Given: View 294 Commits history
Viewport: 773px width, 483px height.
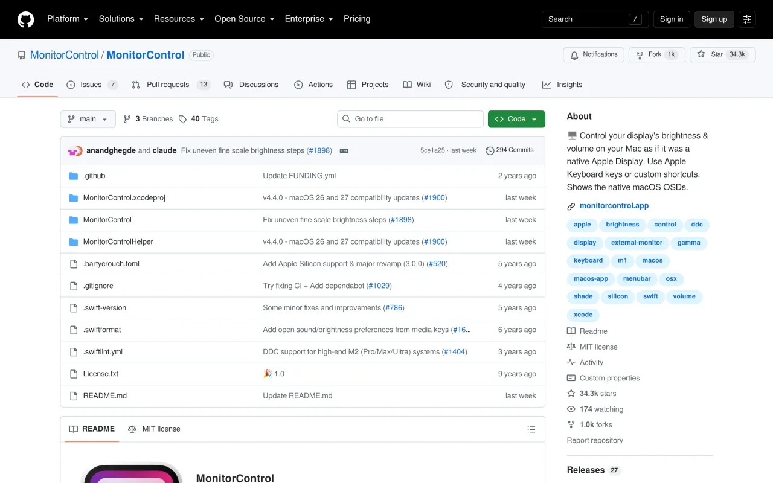Looking at the screenshot, I should pyautogui.click(x=510, y=150).
